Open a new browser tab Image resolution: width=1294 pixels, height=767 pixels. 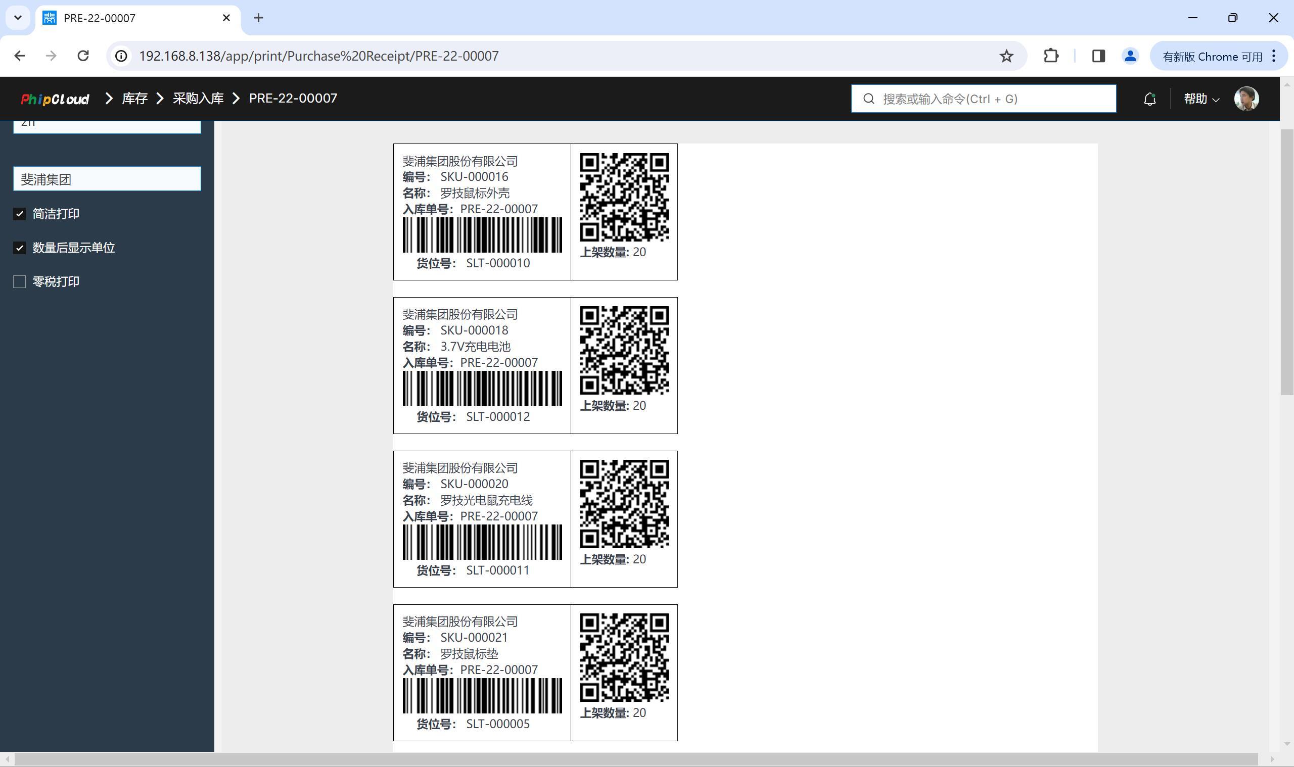click(258, 18)
